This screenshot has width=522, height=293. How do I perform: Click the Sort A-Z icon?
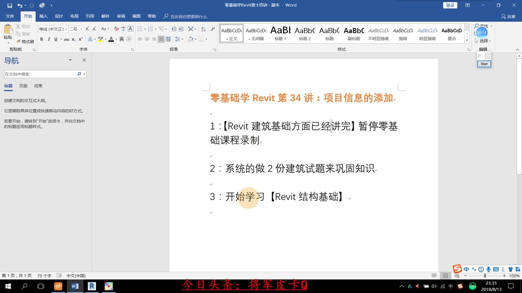[x=204, y=29]
